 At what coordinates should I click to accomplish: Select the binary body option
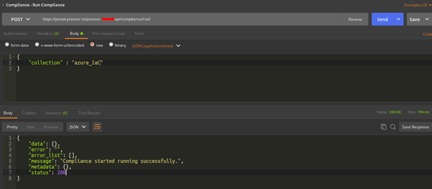click(111, 45)
